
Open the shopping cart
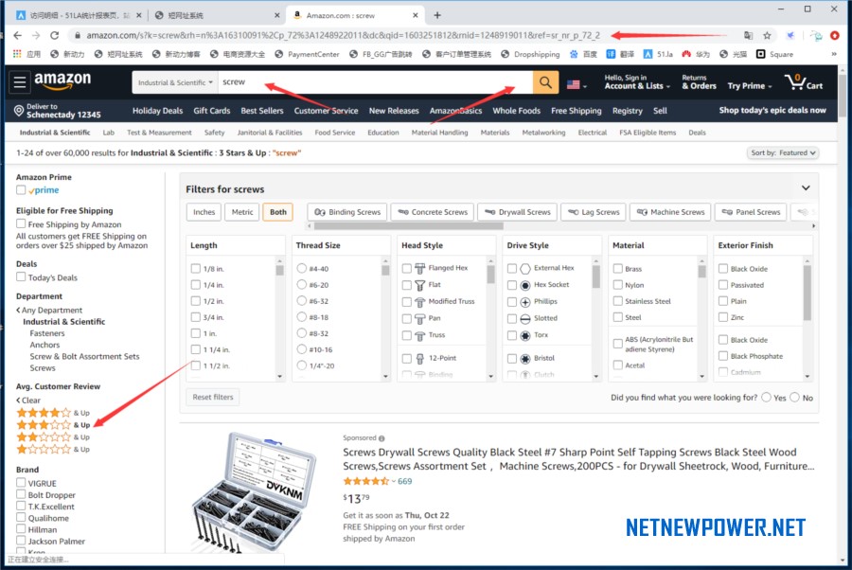pyautogui.click(x=804, y=82)
